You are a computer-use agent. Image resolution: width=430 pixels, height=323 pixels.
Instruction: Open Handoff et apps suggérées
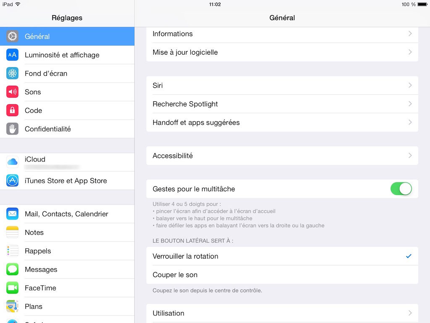pyautogui.click(x=282, y=122)
